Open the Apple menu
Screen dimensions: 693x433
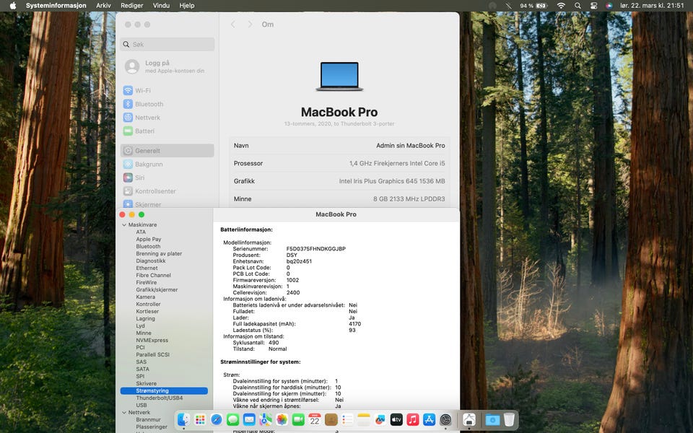point(13,6)
